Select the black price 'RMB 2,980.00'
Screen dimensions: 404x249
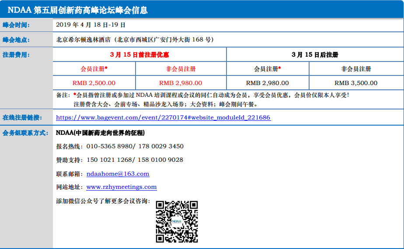coord(268,83)
